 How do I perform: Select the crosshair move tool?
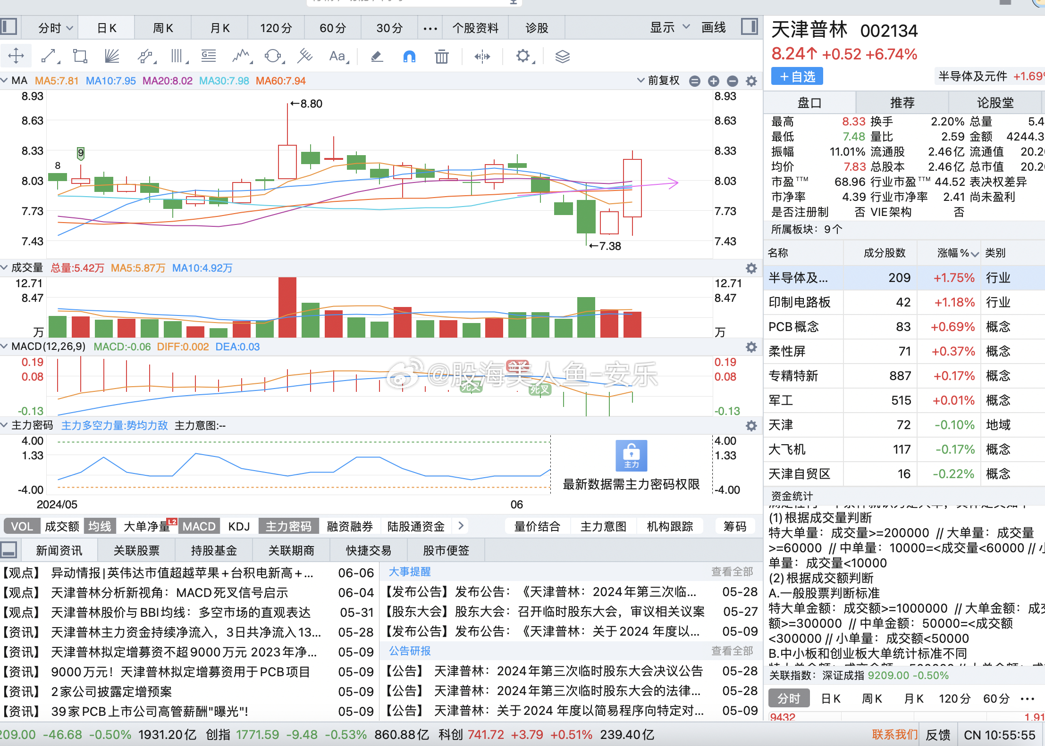pos(16,56)
